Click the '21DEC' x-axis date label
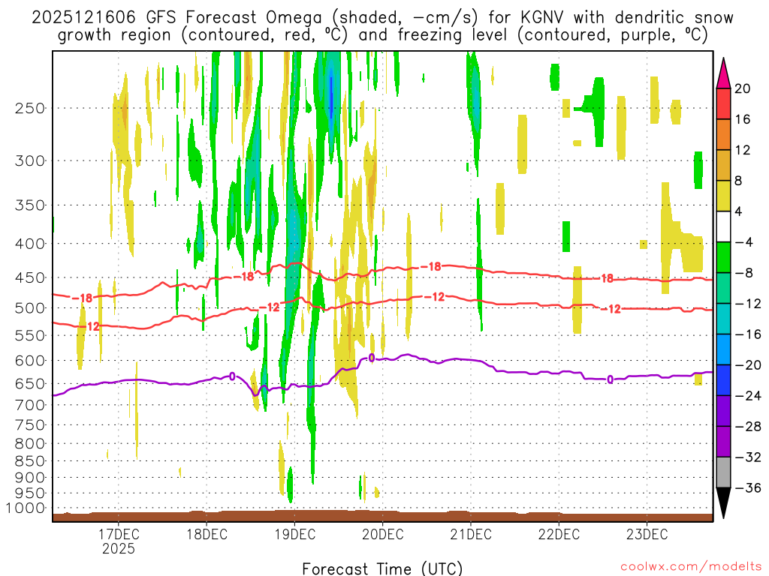 point(471,534)
